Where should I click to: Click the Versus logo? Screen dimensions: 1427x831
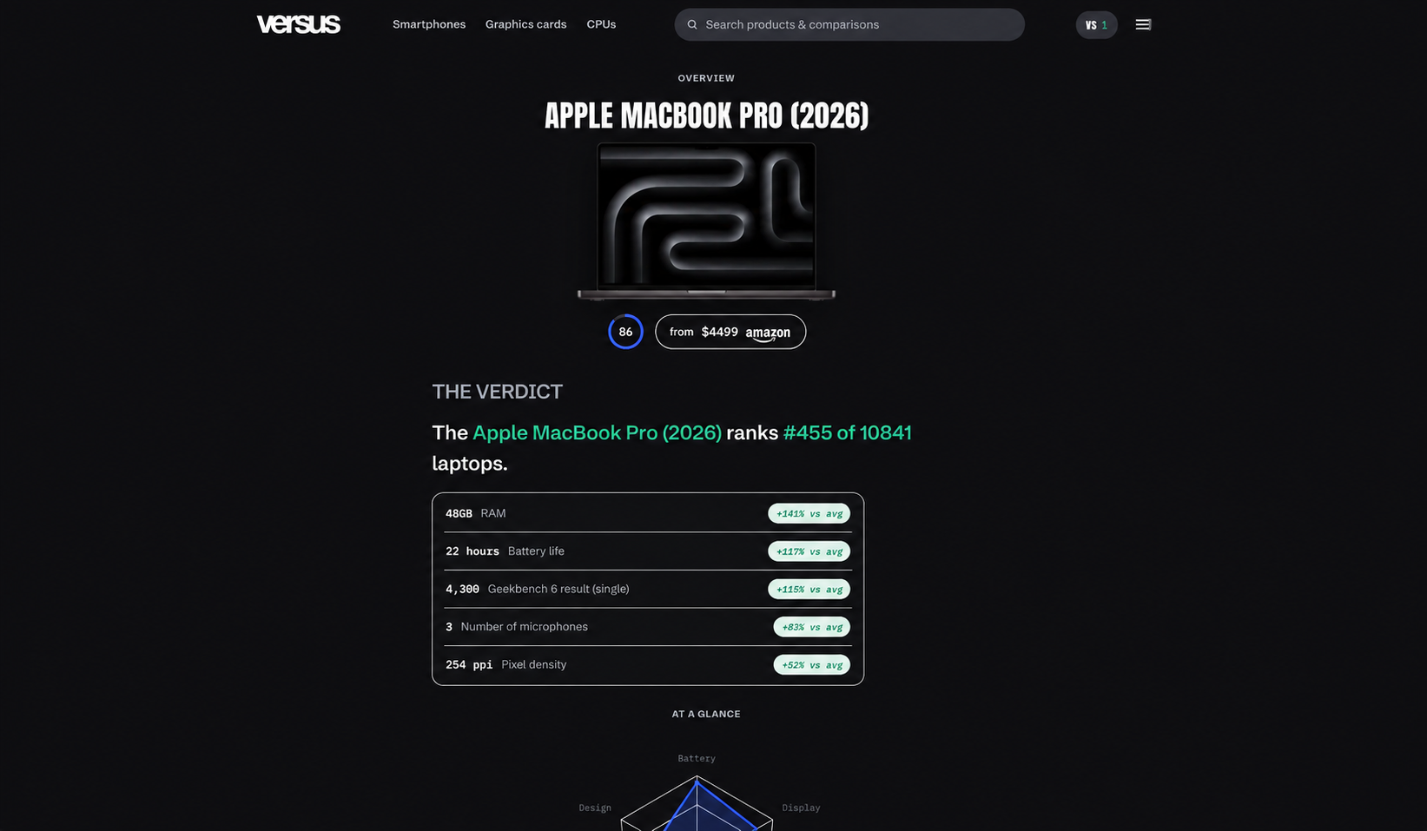(x=298, y=24)
